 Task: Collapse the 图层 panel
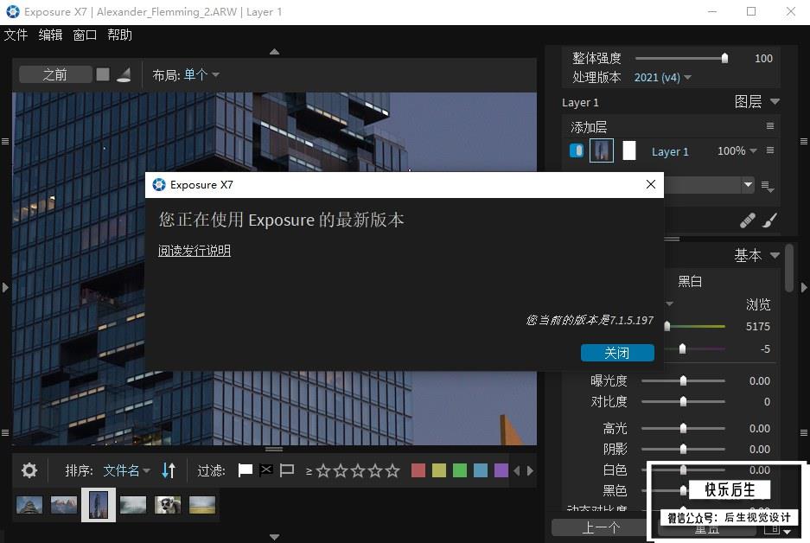click(775, 102)
